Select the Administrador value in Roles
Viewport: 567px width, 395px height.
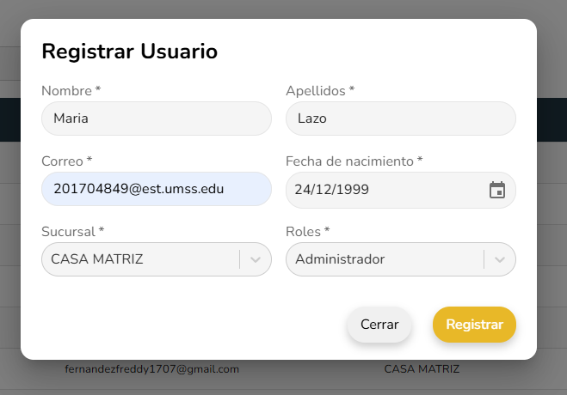[x=340, y=259]
